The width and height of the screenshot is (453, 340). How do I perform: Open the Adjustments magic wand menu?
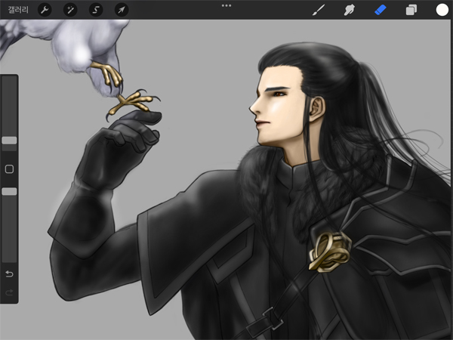click(70, 10)
